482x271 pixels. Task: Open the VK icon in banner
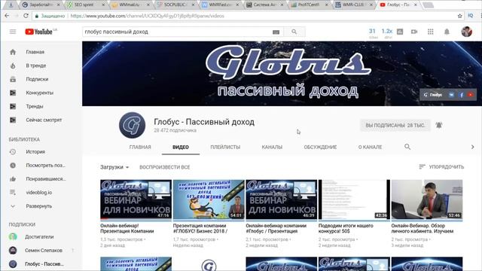[x=451, y=95]
